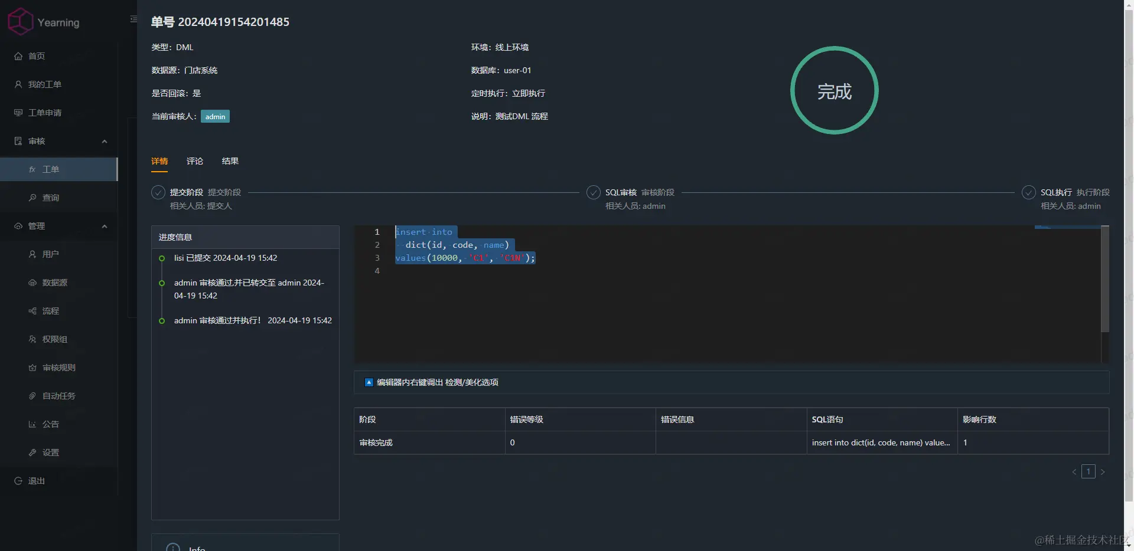The image size is (1134, 551).
Task: Click the 阶段 column header
Action: 429,419
